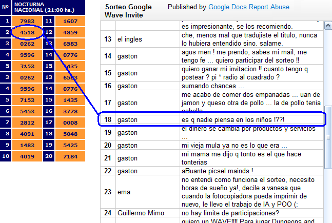Click the spreadsheet row number 23
This screenshot has height=223, width=332.
click(108, 192)
